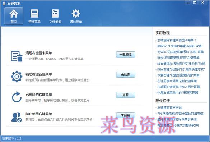Switch to the 管理菜单 tab

point(34,16)
